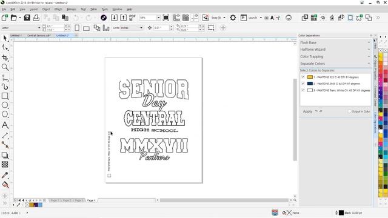
Task: Open the Letter page size dropdown
Action: point(39,28)
